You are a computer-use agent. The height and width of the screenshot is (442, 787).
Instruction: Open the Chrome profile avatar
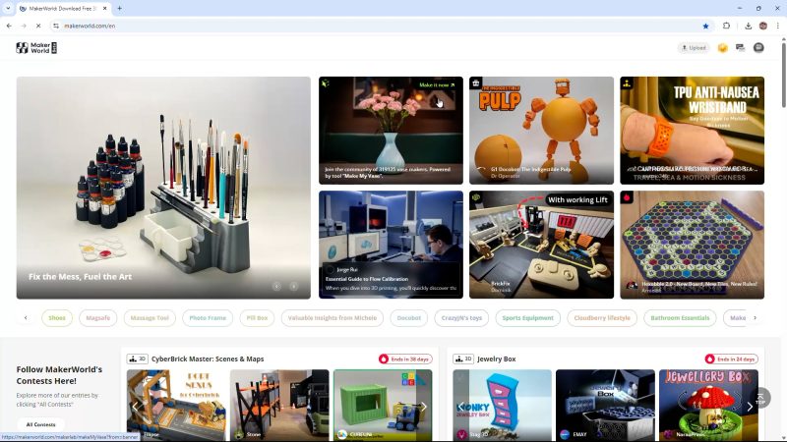point(763,26)
